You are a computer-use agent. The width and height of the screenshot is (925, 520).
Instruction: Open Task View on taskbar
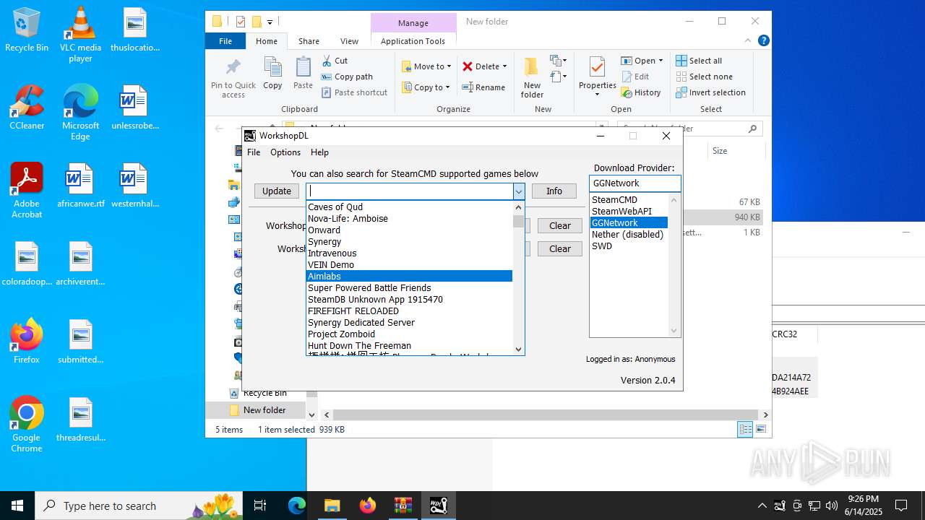260,506
